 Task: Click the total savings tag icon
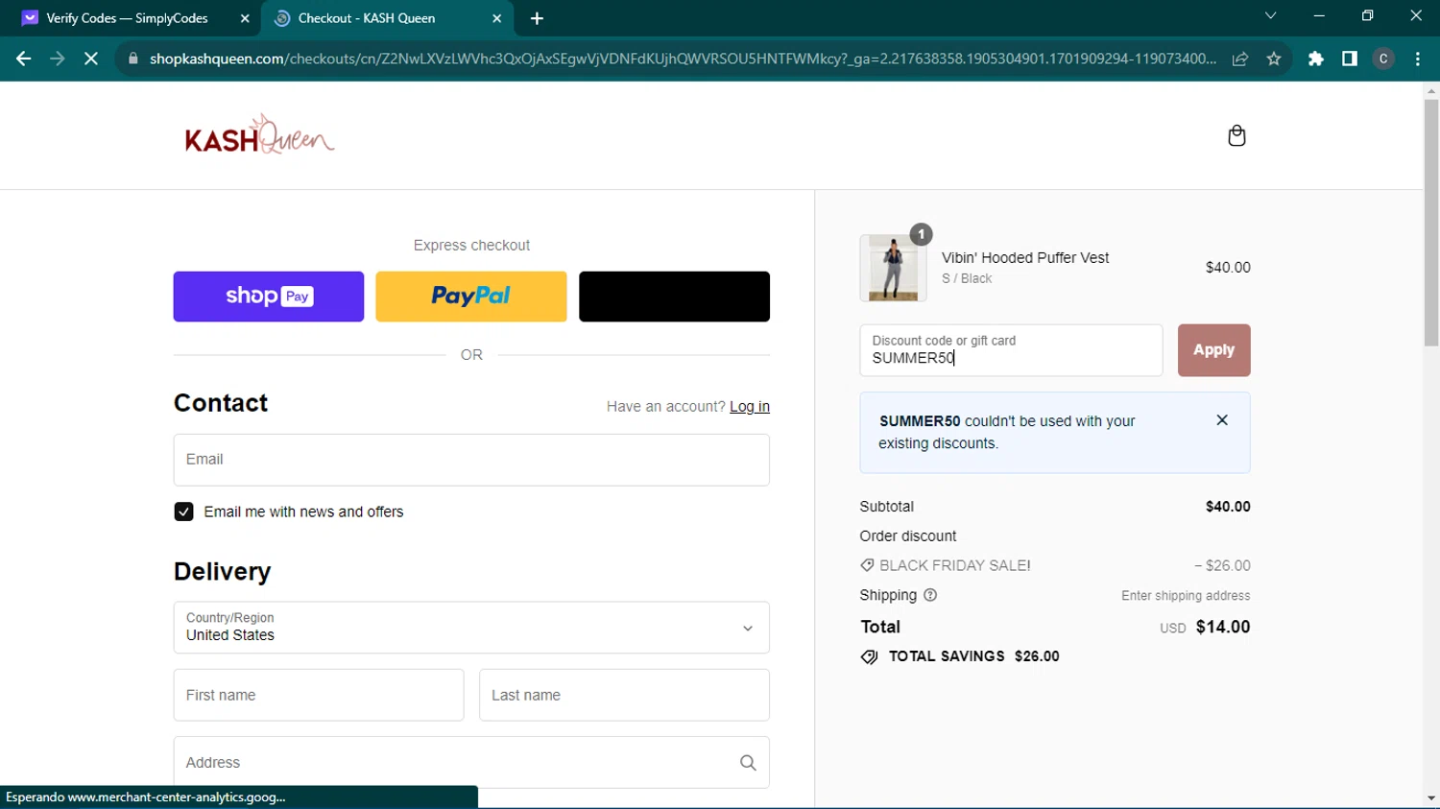tap(869, 657)
